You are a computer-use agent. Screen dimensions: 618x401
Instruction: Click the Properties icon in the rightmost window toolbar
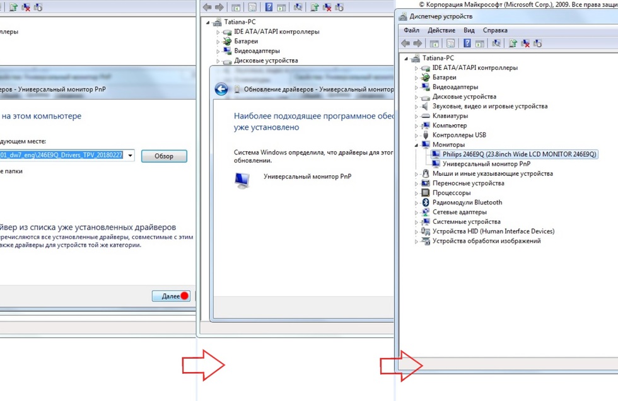[x=450, y=44]
